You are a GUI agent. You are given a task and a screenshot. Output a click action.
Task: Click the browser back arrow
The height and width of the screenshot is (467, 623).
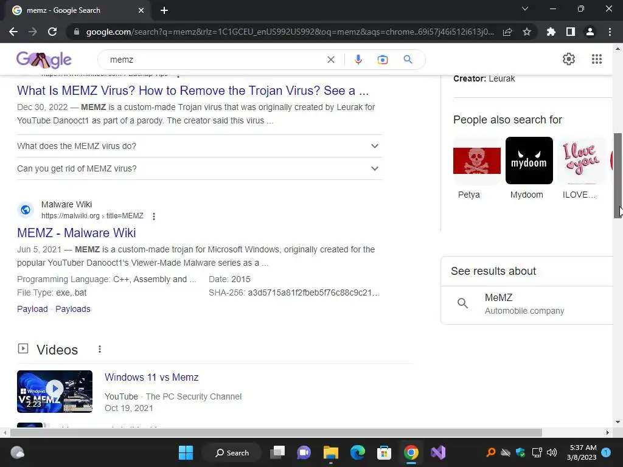(x=13, y=32)
